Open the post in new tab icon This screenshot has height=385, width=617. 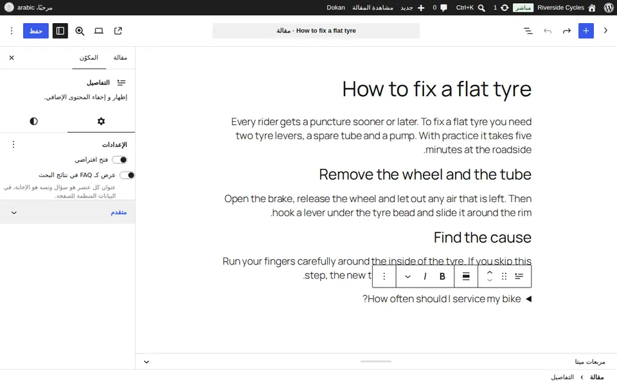[118, 31]
